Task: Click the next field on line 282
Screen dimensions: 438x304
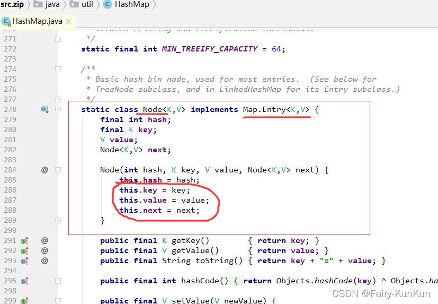Action: [157, 150]
